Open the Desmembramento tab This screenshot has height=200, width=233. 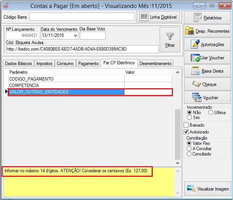(x=155, y=63)
